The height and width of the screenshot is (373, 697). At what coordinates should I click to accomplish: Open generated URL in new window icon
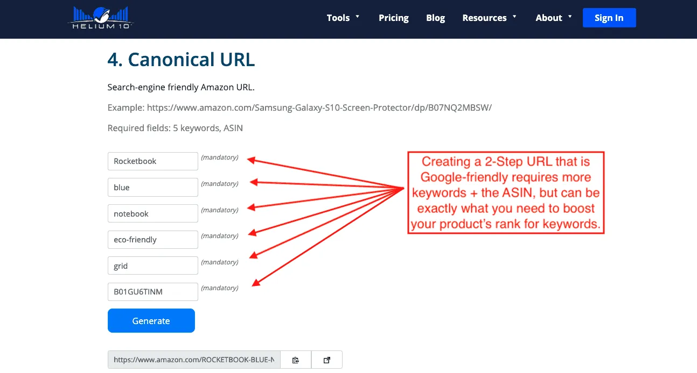pyautogui.click(x=326, y=360)
